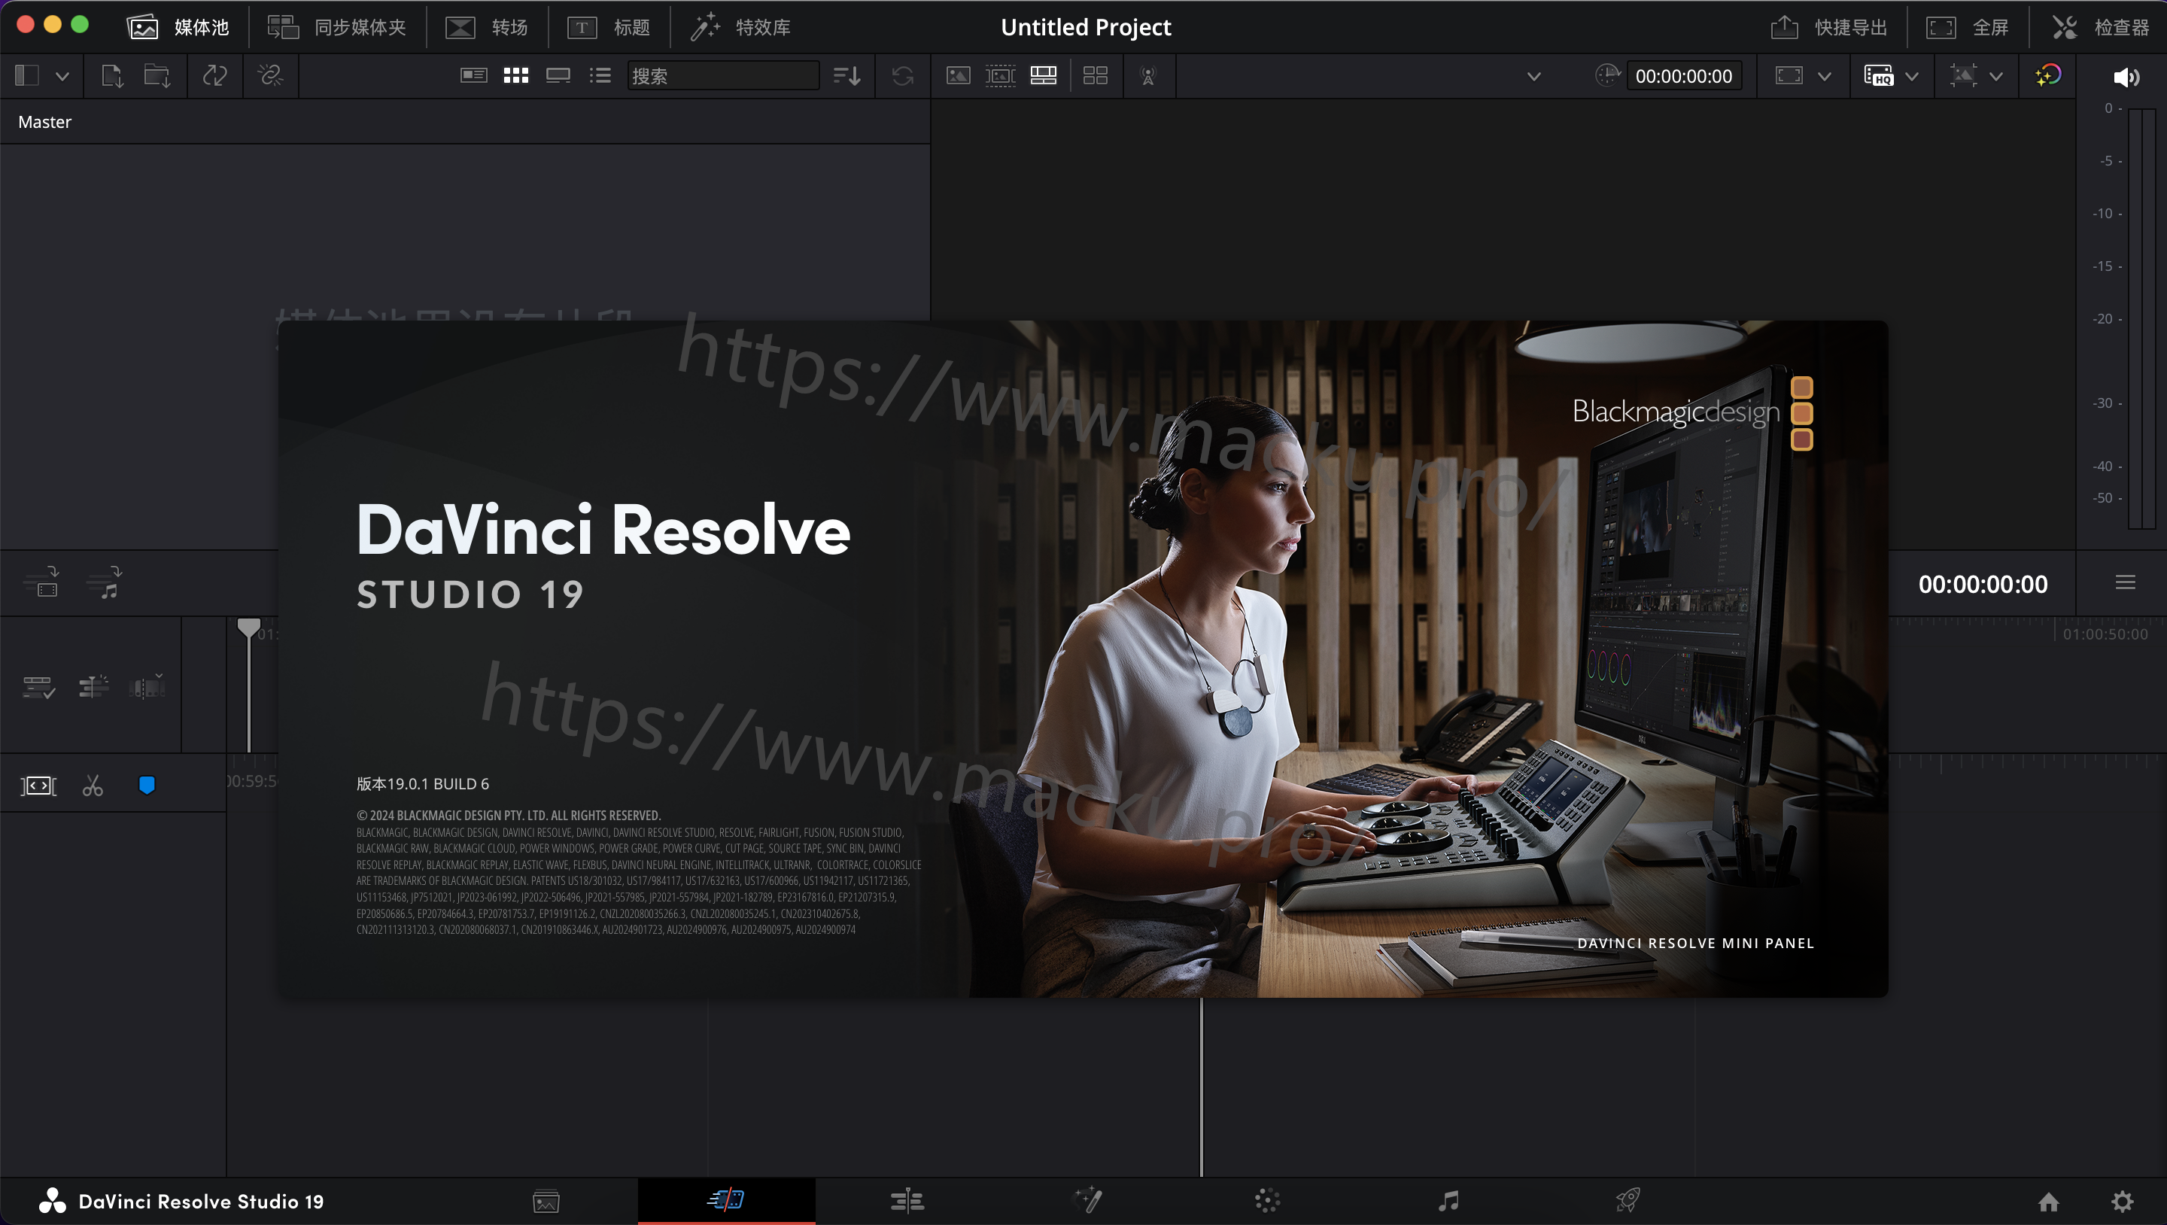Click the DaVinci Resolve splash screen
2167x1225 pixels.
(x=1083, y=658)
